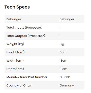Click the 13cm depth value

pyautogui.click(x=63, y=69)
